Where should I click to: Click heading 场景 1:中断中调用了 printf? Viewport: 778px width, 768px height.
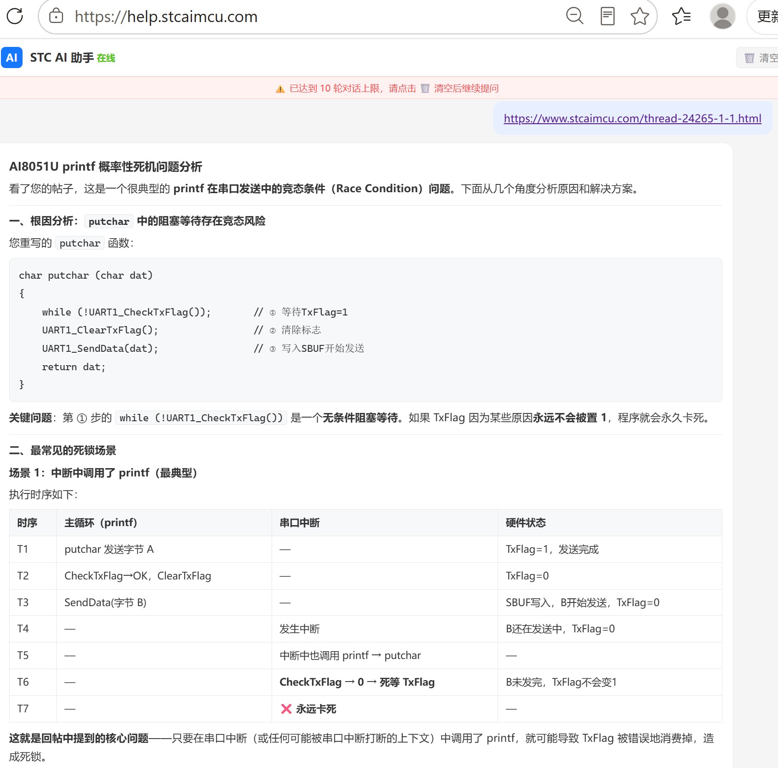[103, 472]
